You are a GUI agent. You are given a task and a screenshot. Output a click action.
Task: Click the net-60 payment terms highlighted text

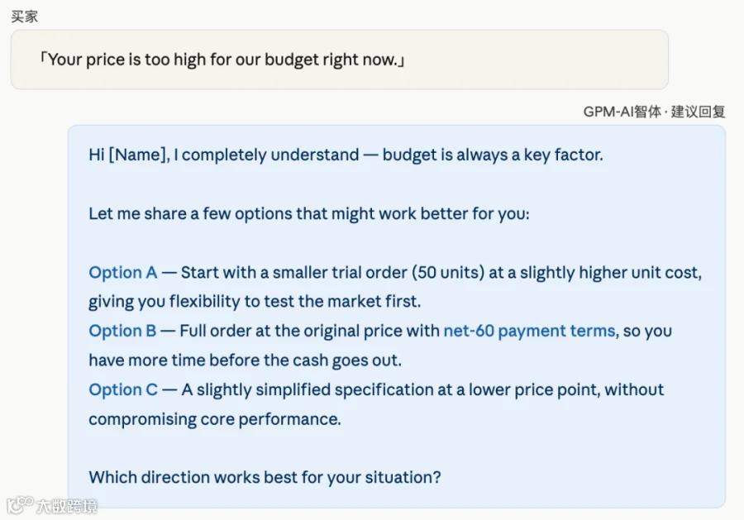click(x=530, y=331)
